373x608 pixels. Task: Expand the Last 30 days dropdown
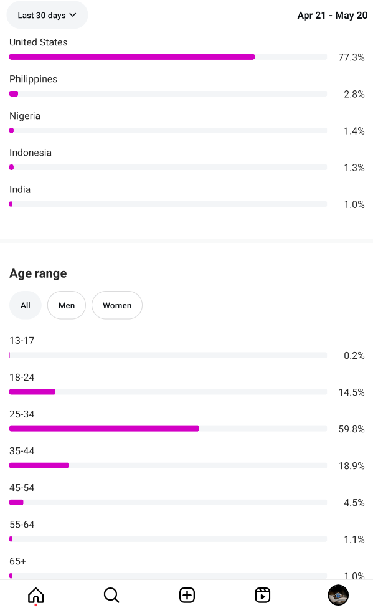47,15
